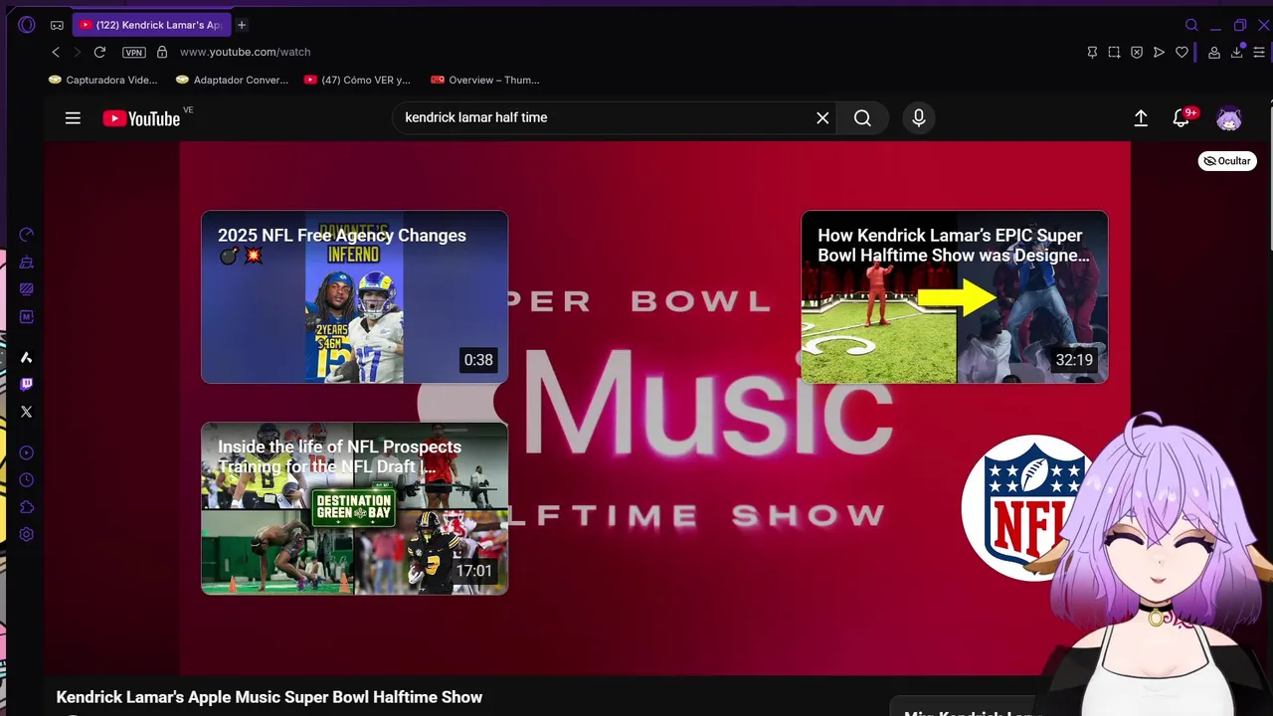Open ad blocker shield icon

[x=1137, y=52]
